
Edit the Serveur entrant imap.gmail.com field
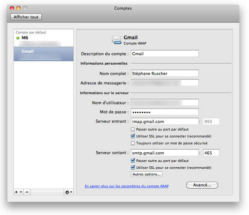click(165, 121)
